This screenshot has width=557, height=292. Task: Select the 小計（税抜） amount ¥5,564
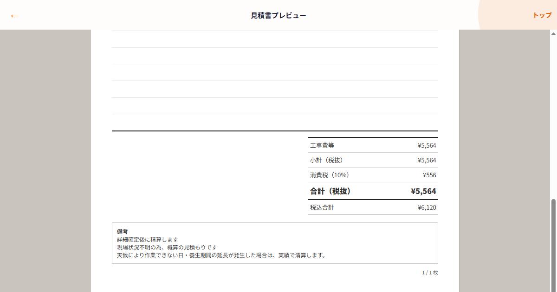tap(427, 160)
